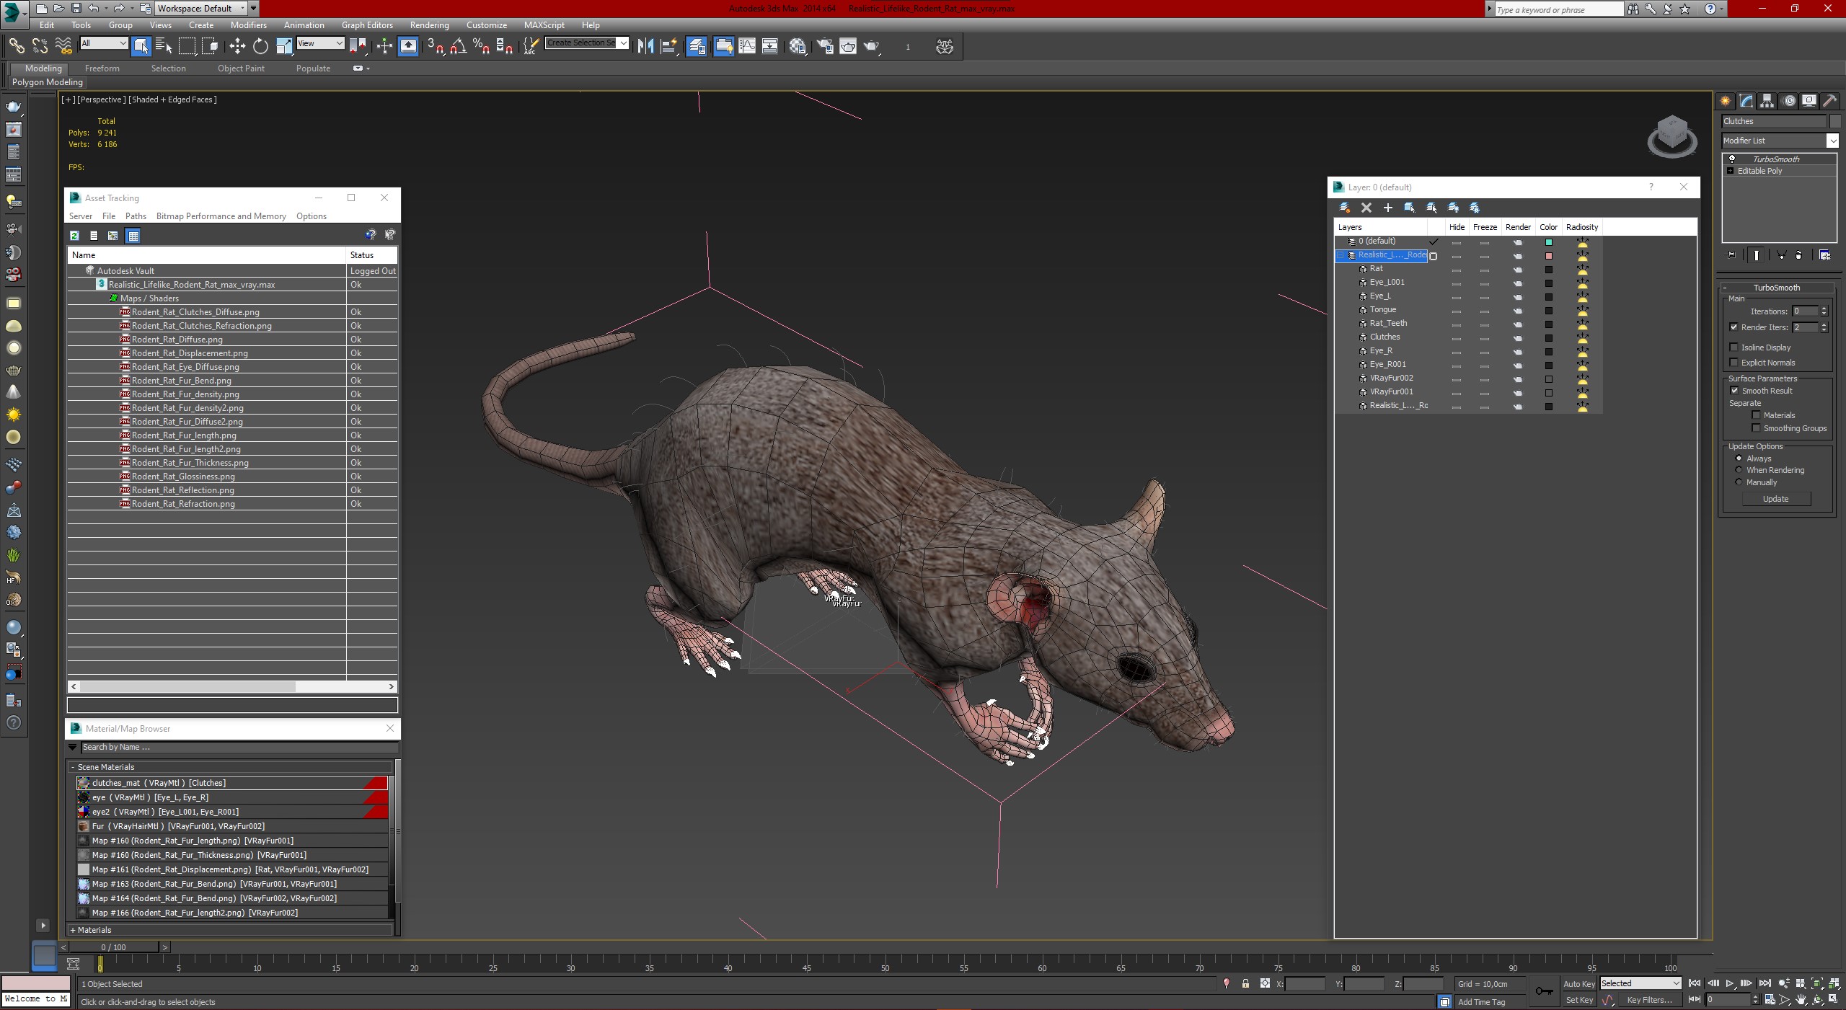Open Bitmap Performance and Memory menu
The width and height of the screenshot is (1846, 1010).
(x=221, y=216)
